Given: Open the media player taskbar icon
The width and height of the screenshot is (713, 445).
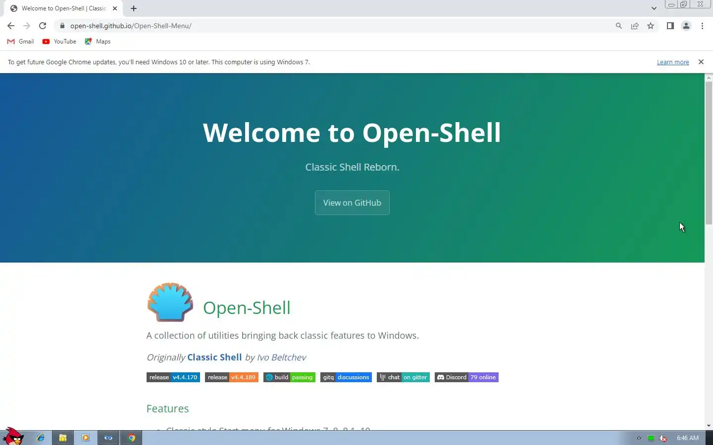Looking at the screenshot, I should tap(86, 438).
